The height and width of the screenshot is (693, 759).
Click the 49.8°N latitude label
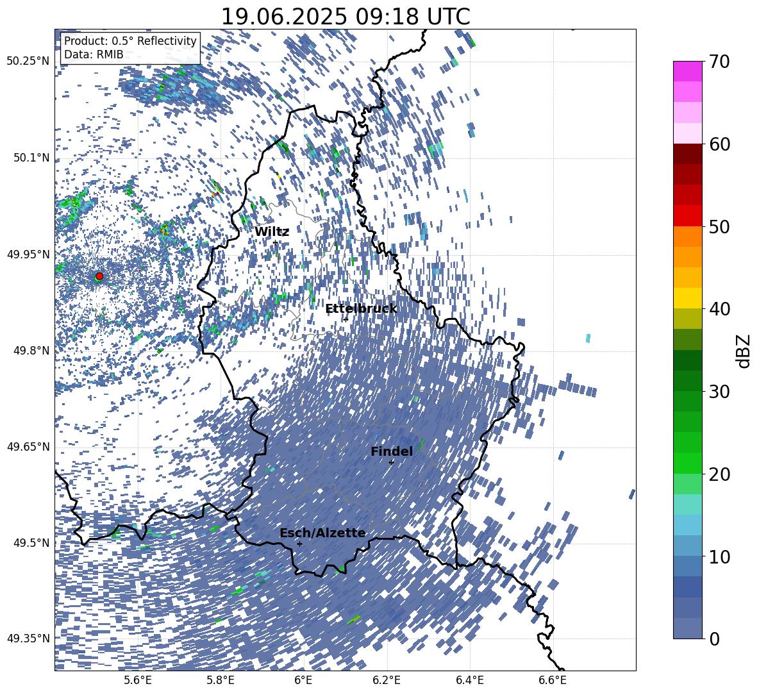pos(31,351)
